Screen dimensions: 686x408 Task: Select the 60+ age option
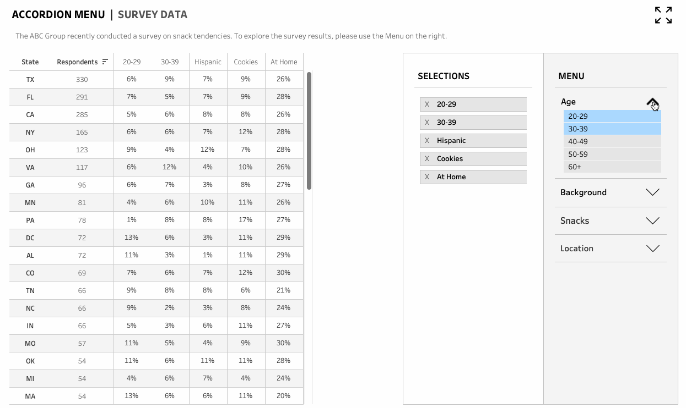click(x=612, y=167)
